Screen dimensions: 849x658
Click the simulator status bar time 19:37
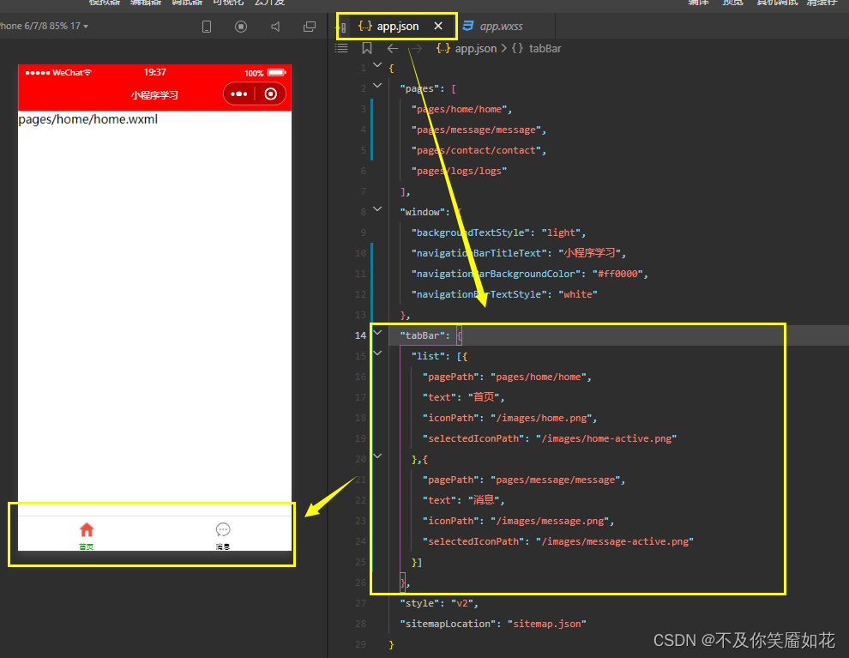coord(155,73)
